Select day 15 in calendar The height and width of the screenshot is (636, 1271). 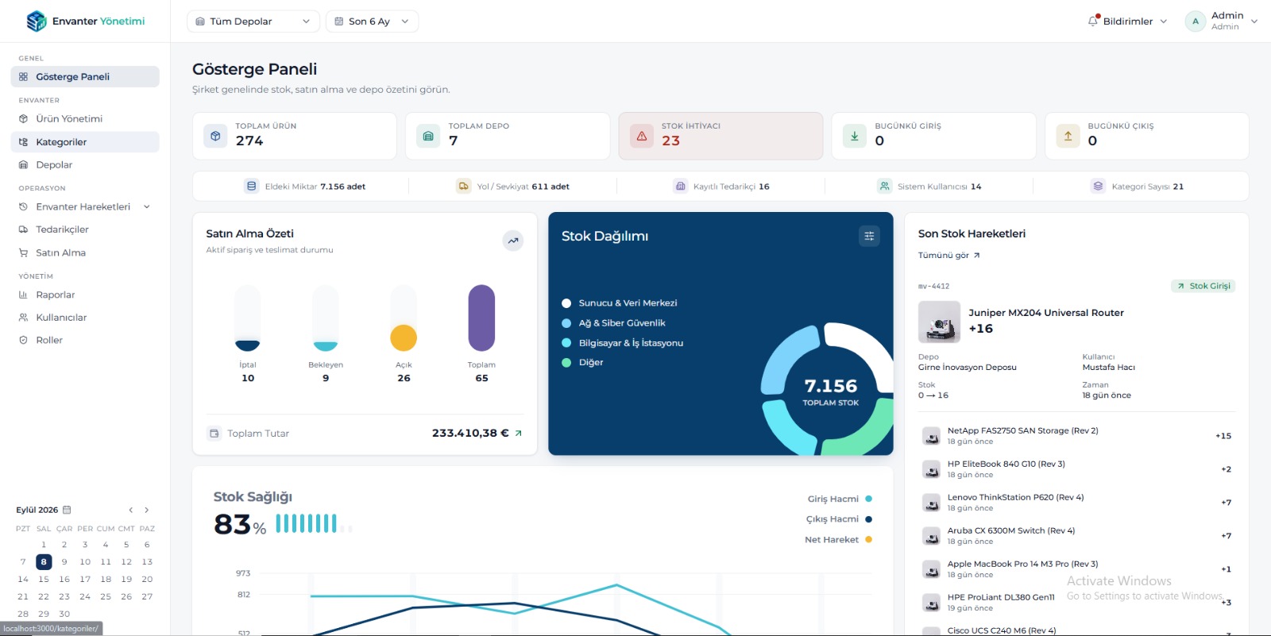click(x=44, y=580)
